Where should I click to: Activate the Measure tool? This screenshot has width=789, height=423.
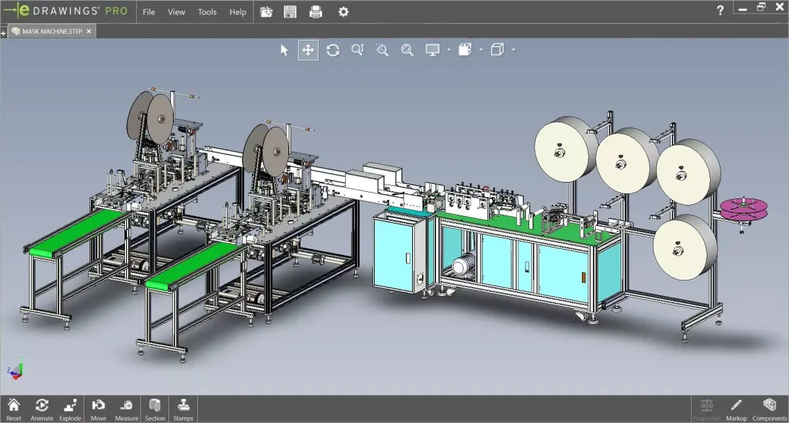point(127,409)
